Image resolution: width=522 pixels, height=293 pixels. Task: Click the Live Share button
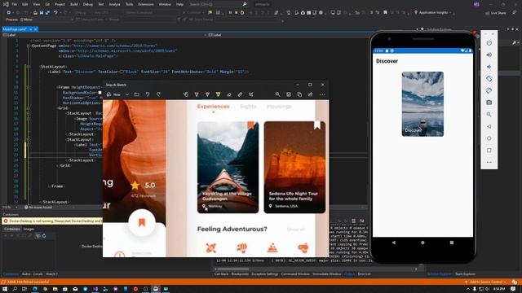[496, 13]
